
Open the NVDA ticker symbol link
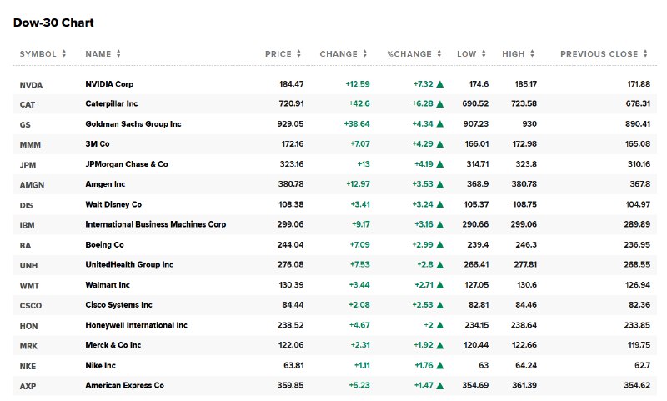31,84
